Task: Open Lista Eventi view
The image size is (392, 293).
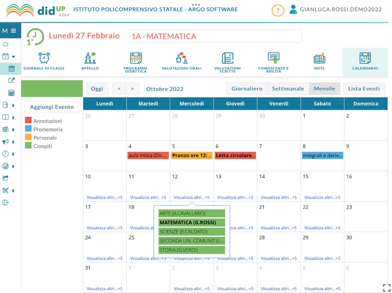Action: 364,89
